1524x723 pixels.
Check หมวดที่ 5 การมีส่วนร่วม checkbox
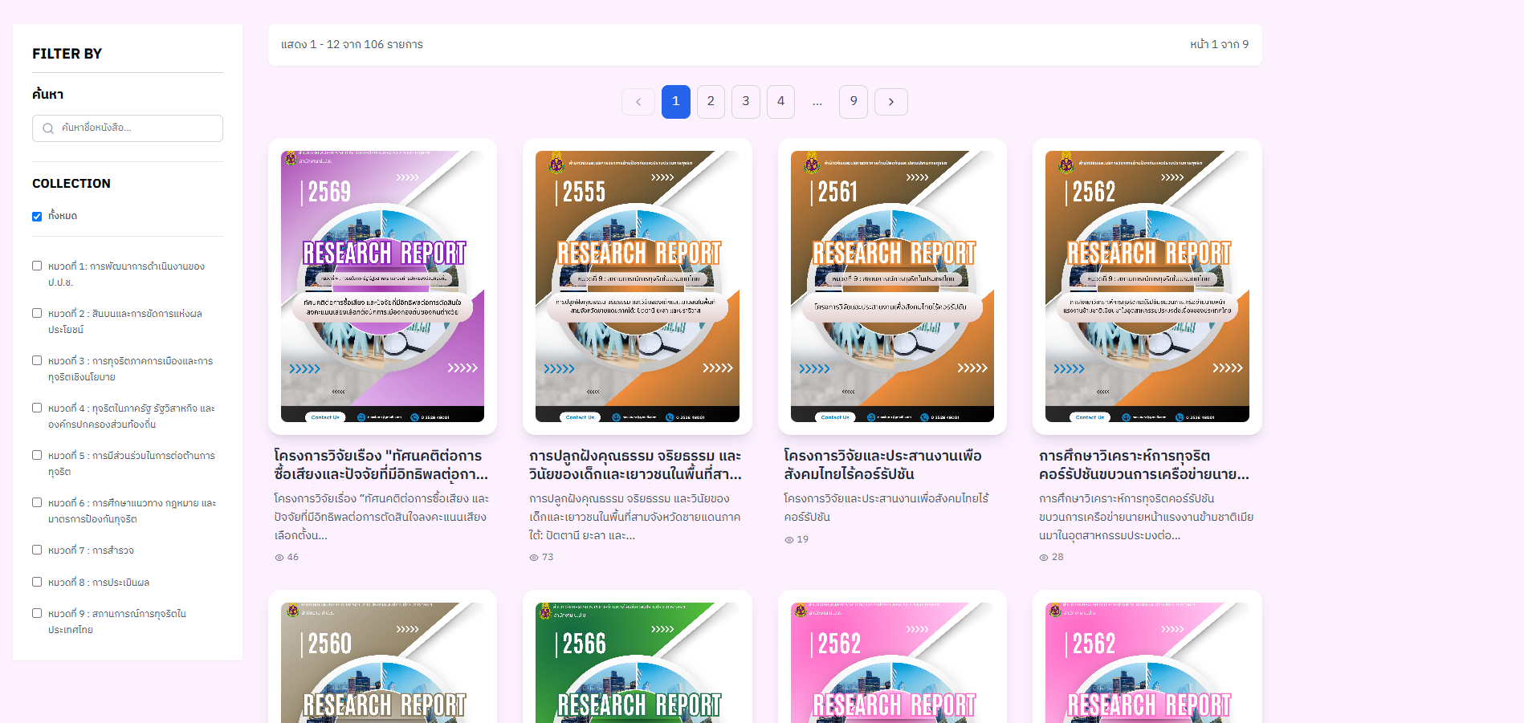point(37,455)
